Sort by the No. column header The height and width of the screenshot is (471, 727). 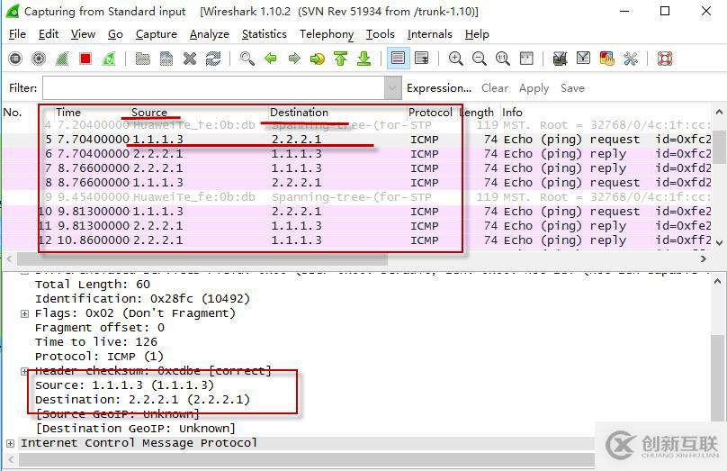click(x=13, y=113)
